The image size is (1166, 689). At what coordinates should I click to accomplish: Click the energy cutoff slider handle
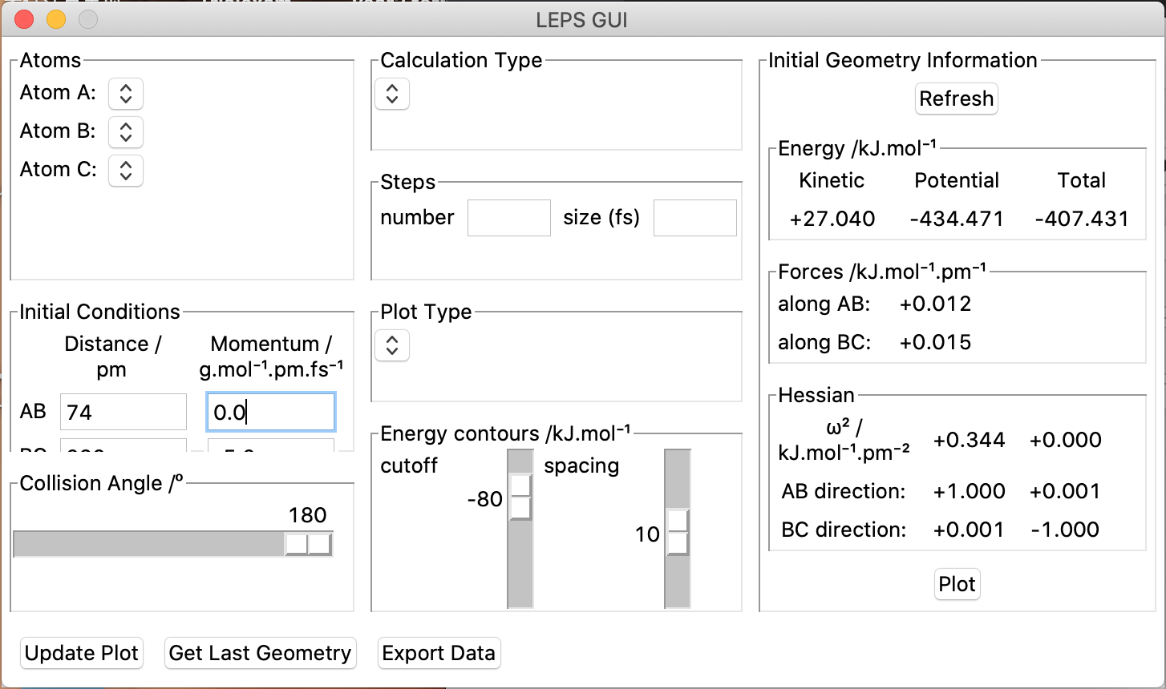[520, 497]
